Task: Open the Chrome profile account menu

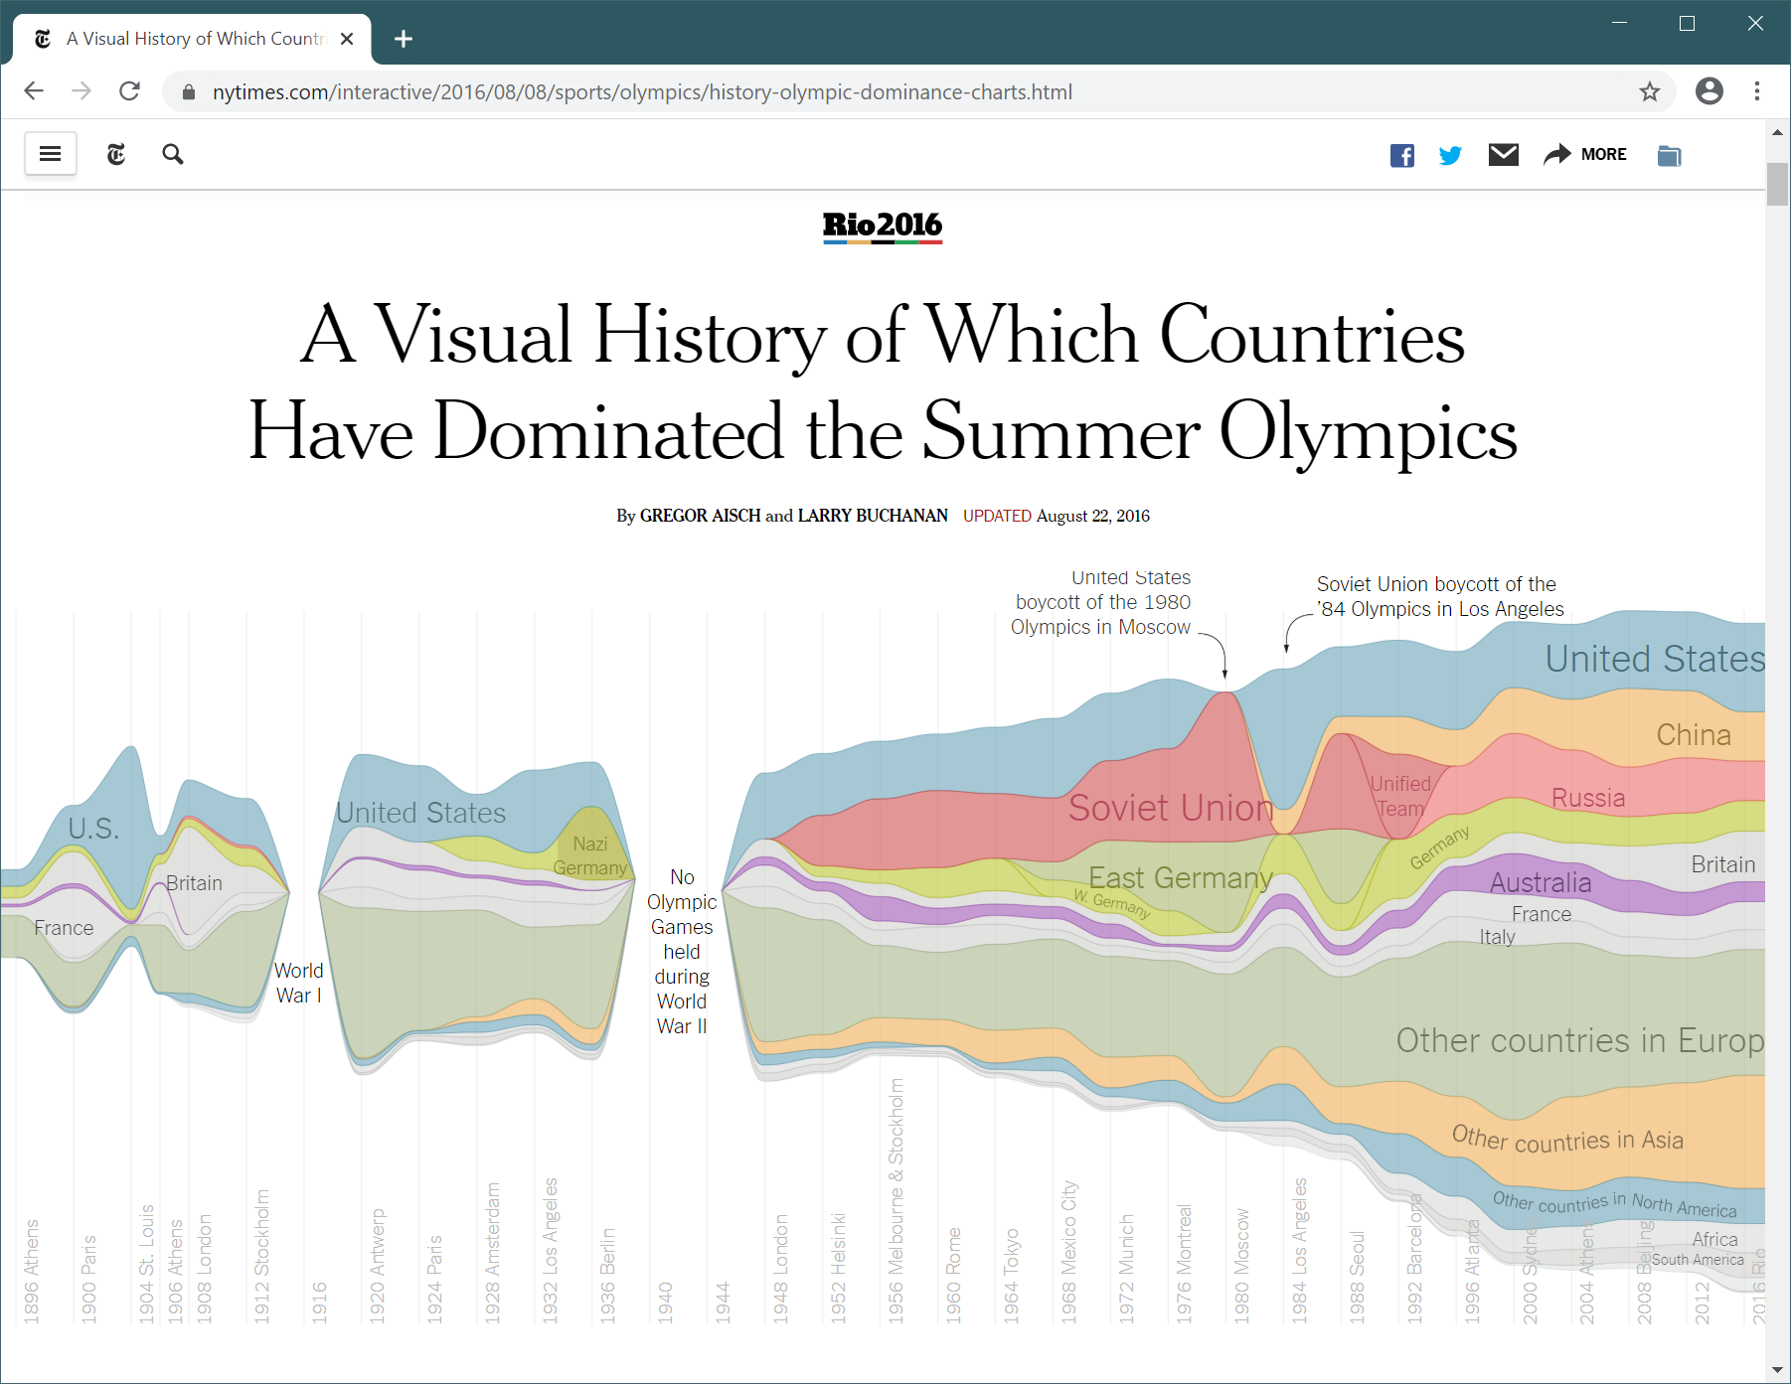Action: point(1709,91)
